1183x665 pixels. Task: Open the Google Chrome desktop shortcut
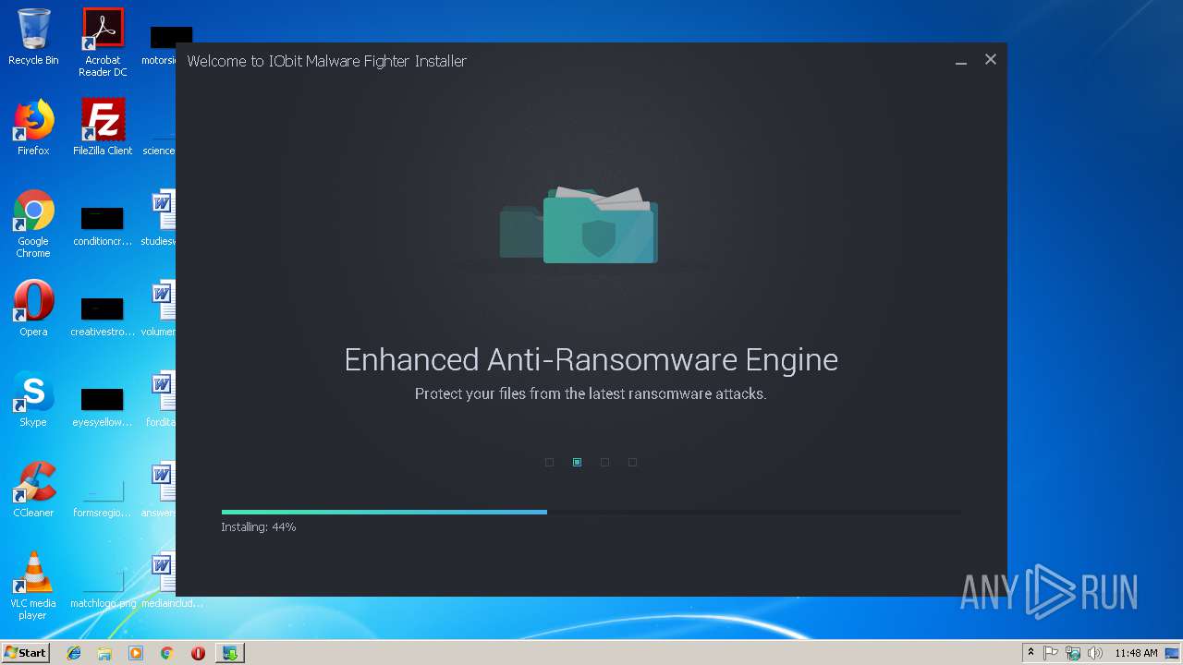(33, 224)
